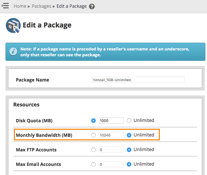The width and height of the screenshot is (207, 175).
Task: Click the Max Email Accounts label
Action: point(38,164)
